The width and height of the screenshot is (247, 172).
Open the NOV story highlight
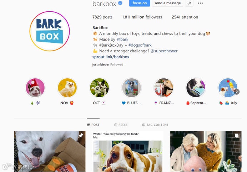pos(67,88)
